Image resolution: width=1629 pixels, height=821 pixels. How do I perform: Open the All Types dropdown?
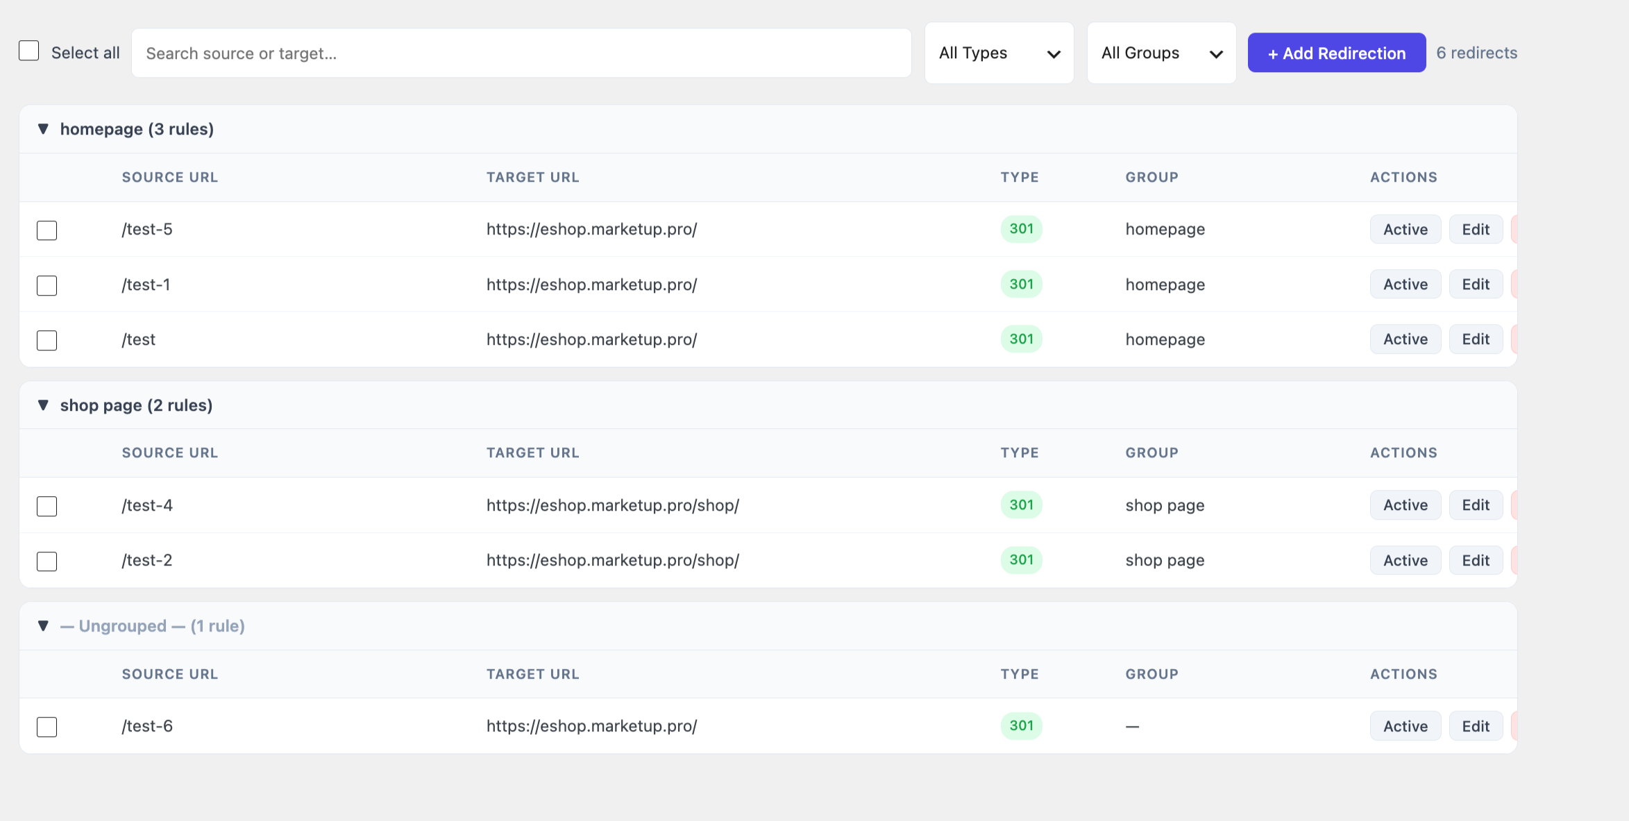999,53
